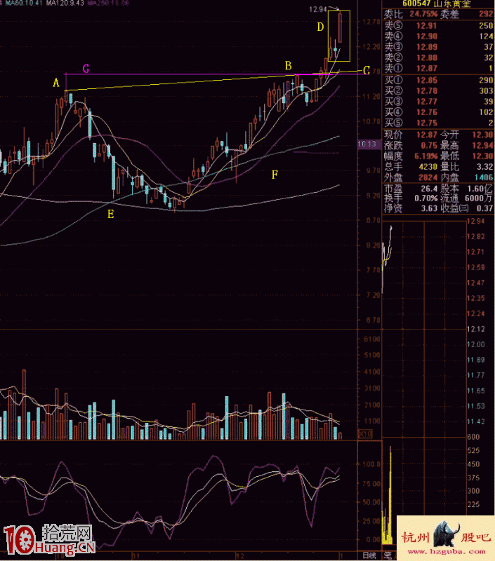
Task: Click the yellow letter D annotation
Action: coord(319,27)
